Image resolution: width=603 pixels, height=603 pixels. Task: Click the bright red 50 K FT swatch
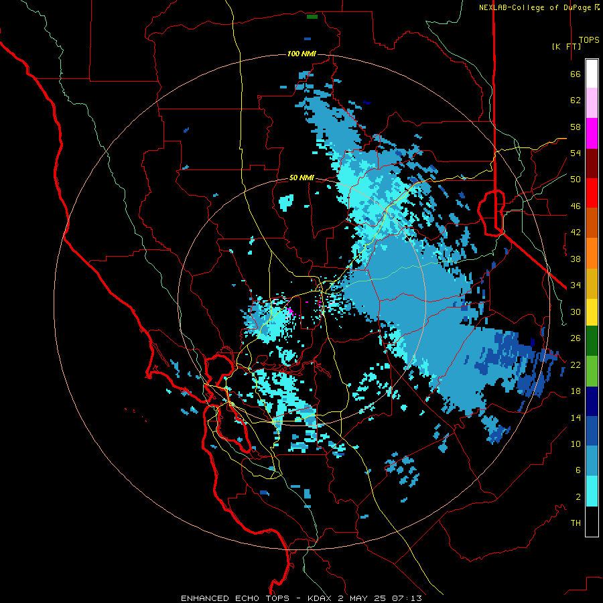(592, 193)
